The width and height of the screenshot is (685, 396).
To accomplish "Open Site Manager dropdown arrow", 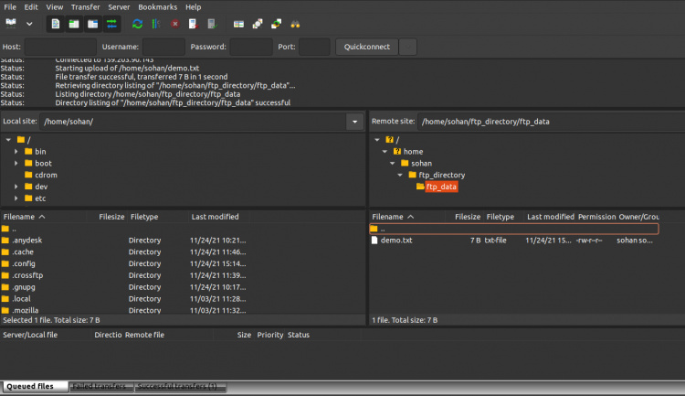I will click(29, 24).
